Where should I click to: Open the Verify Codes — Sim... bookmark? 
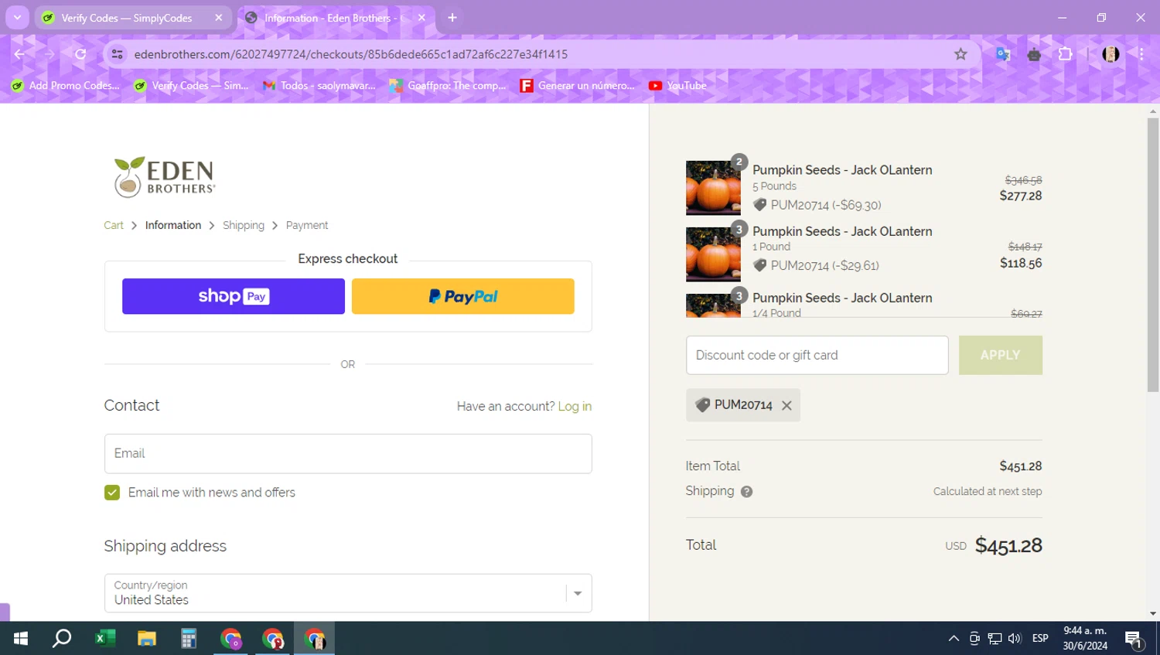pyautogui.click(x=191, y=86)
